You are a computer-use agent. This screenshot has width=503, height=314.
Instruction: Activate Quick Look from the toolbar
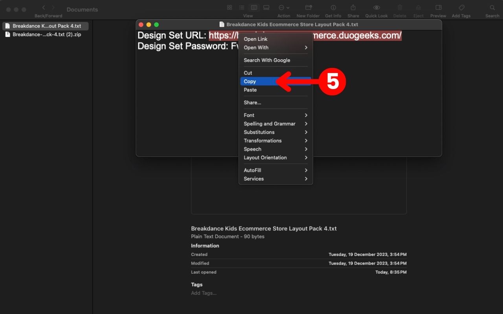(x=376, y=7)
